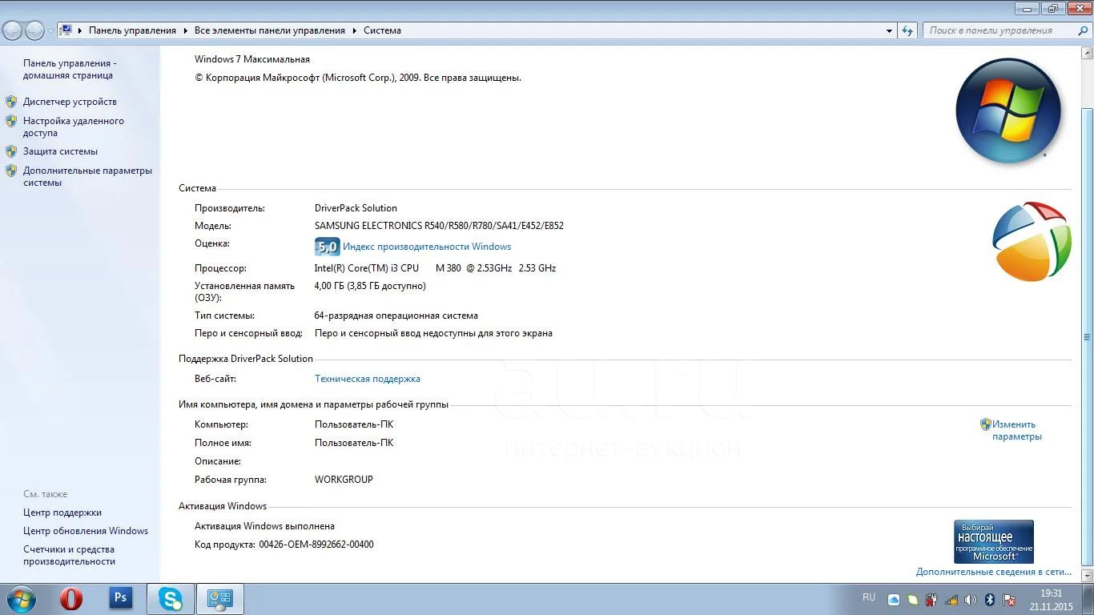Open Счетчики и средства производительности link

(70, 555)
